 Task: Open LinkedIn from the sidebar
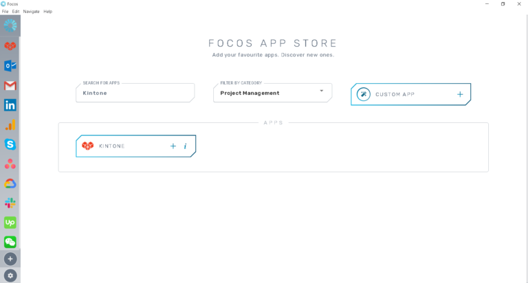tap(10, 105)
